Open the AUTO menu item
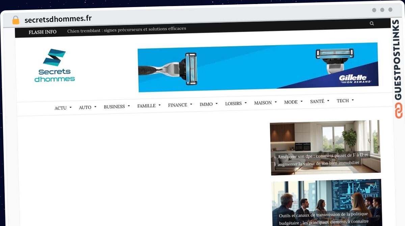 point(85,107)
